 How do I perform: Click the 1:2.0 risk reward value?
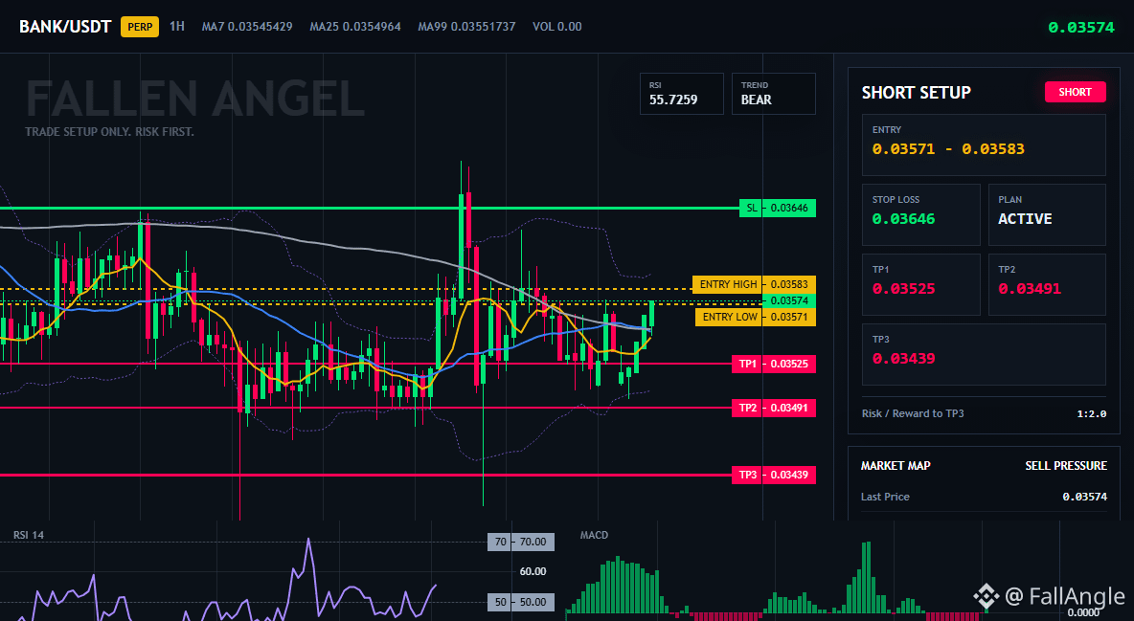click(1091, 414)
